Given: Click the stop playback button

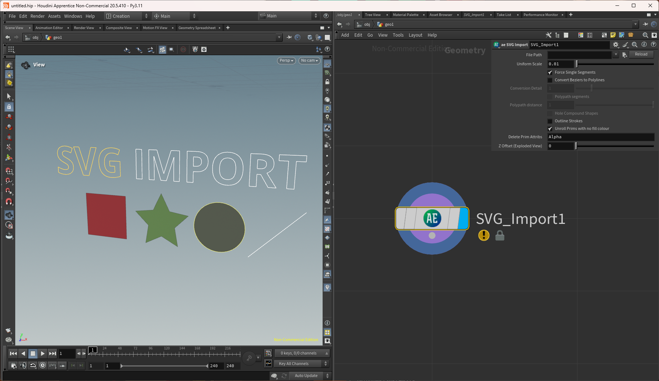Looking at the screenshot, I should click(x=33, y=353).
